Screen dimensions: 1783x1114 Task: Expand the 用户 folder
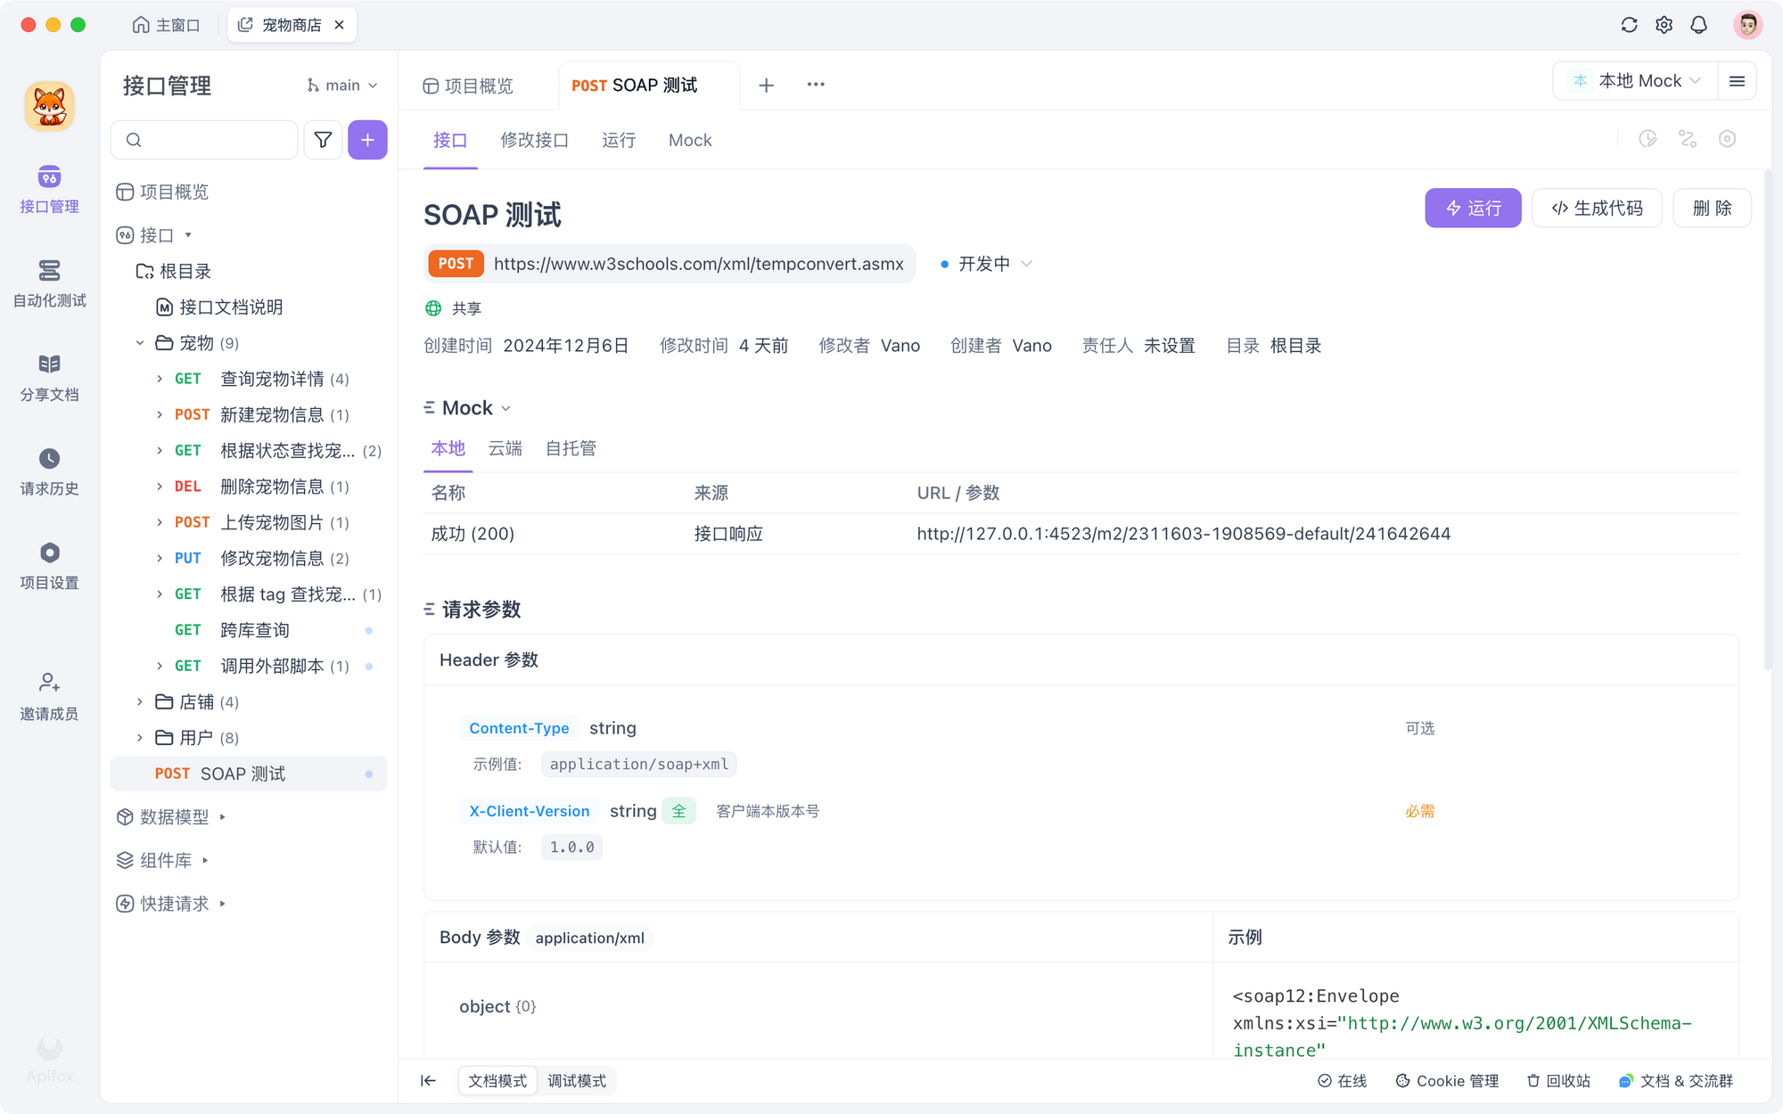[x=140, y=738]
